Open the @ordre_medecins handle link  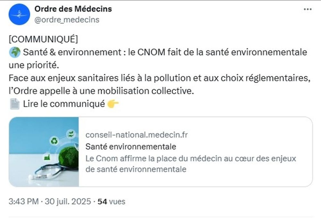tap(67, 20)
